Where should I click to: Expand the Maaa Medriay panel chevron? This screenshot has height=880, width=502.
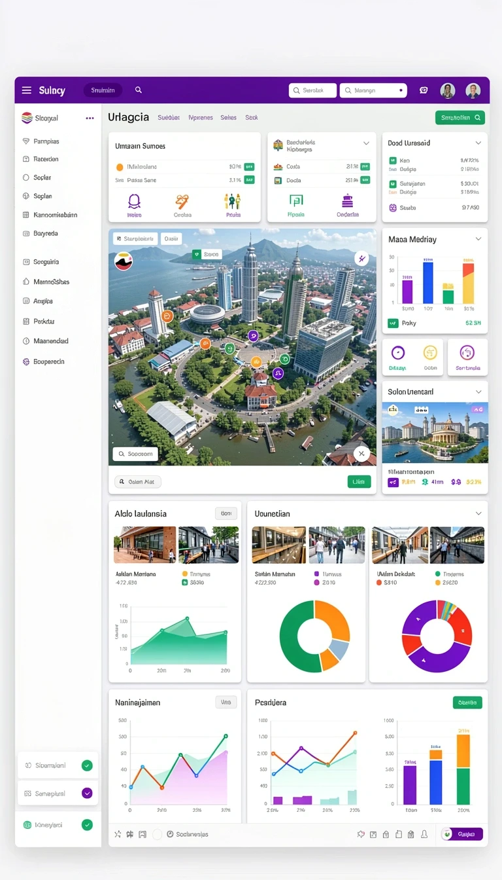(478, 239)
